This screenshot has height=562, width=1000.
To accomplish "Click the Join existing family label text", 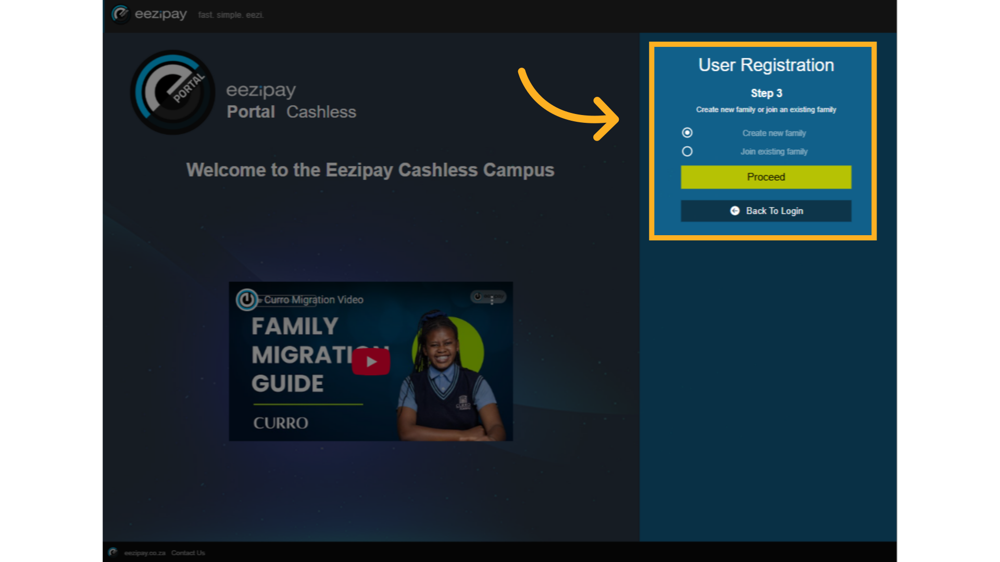I will pos(774,151).
